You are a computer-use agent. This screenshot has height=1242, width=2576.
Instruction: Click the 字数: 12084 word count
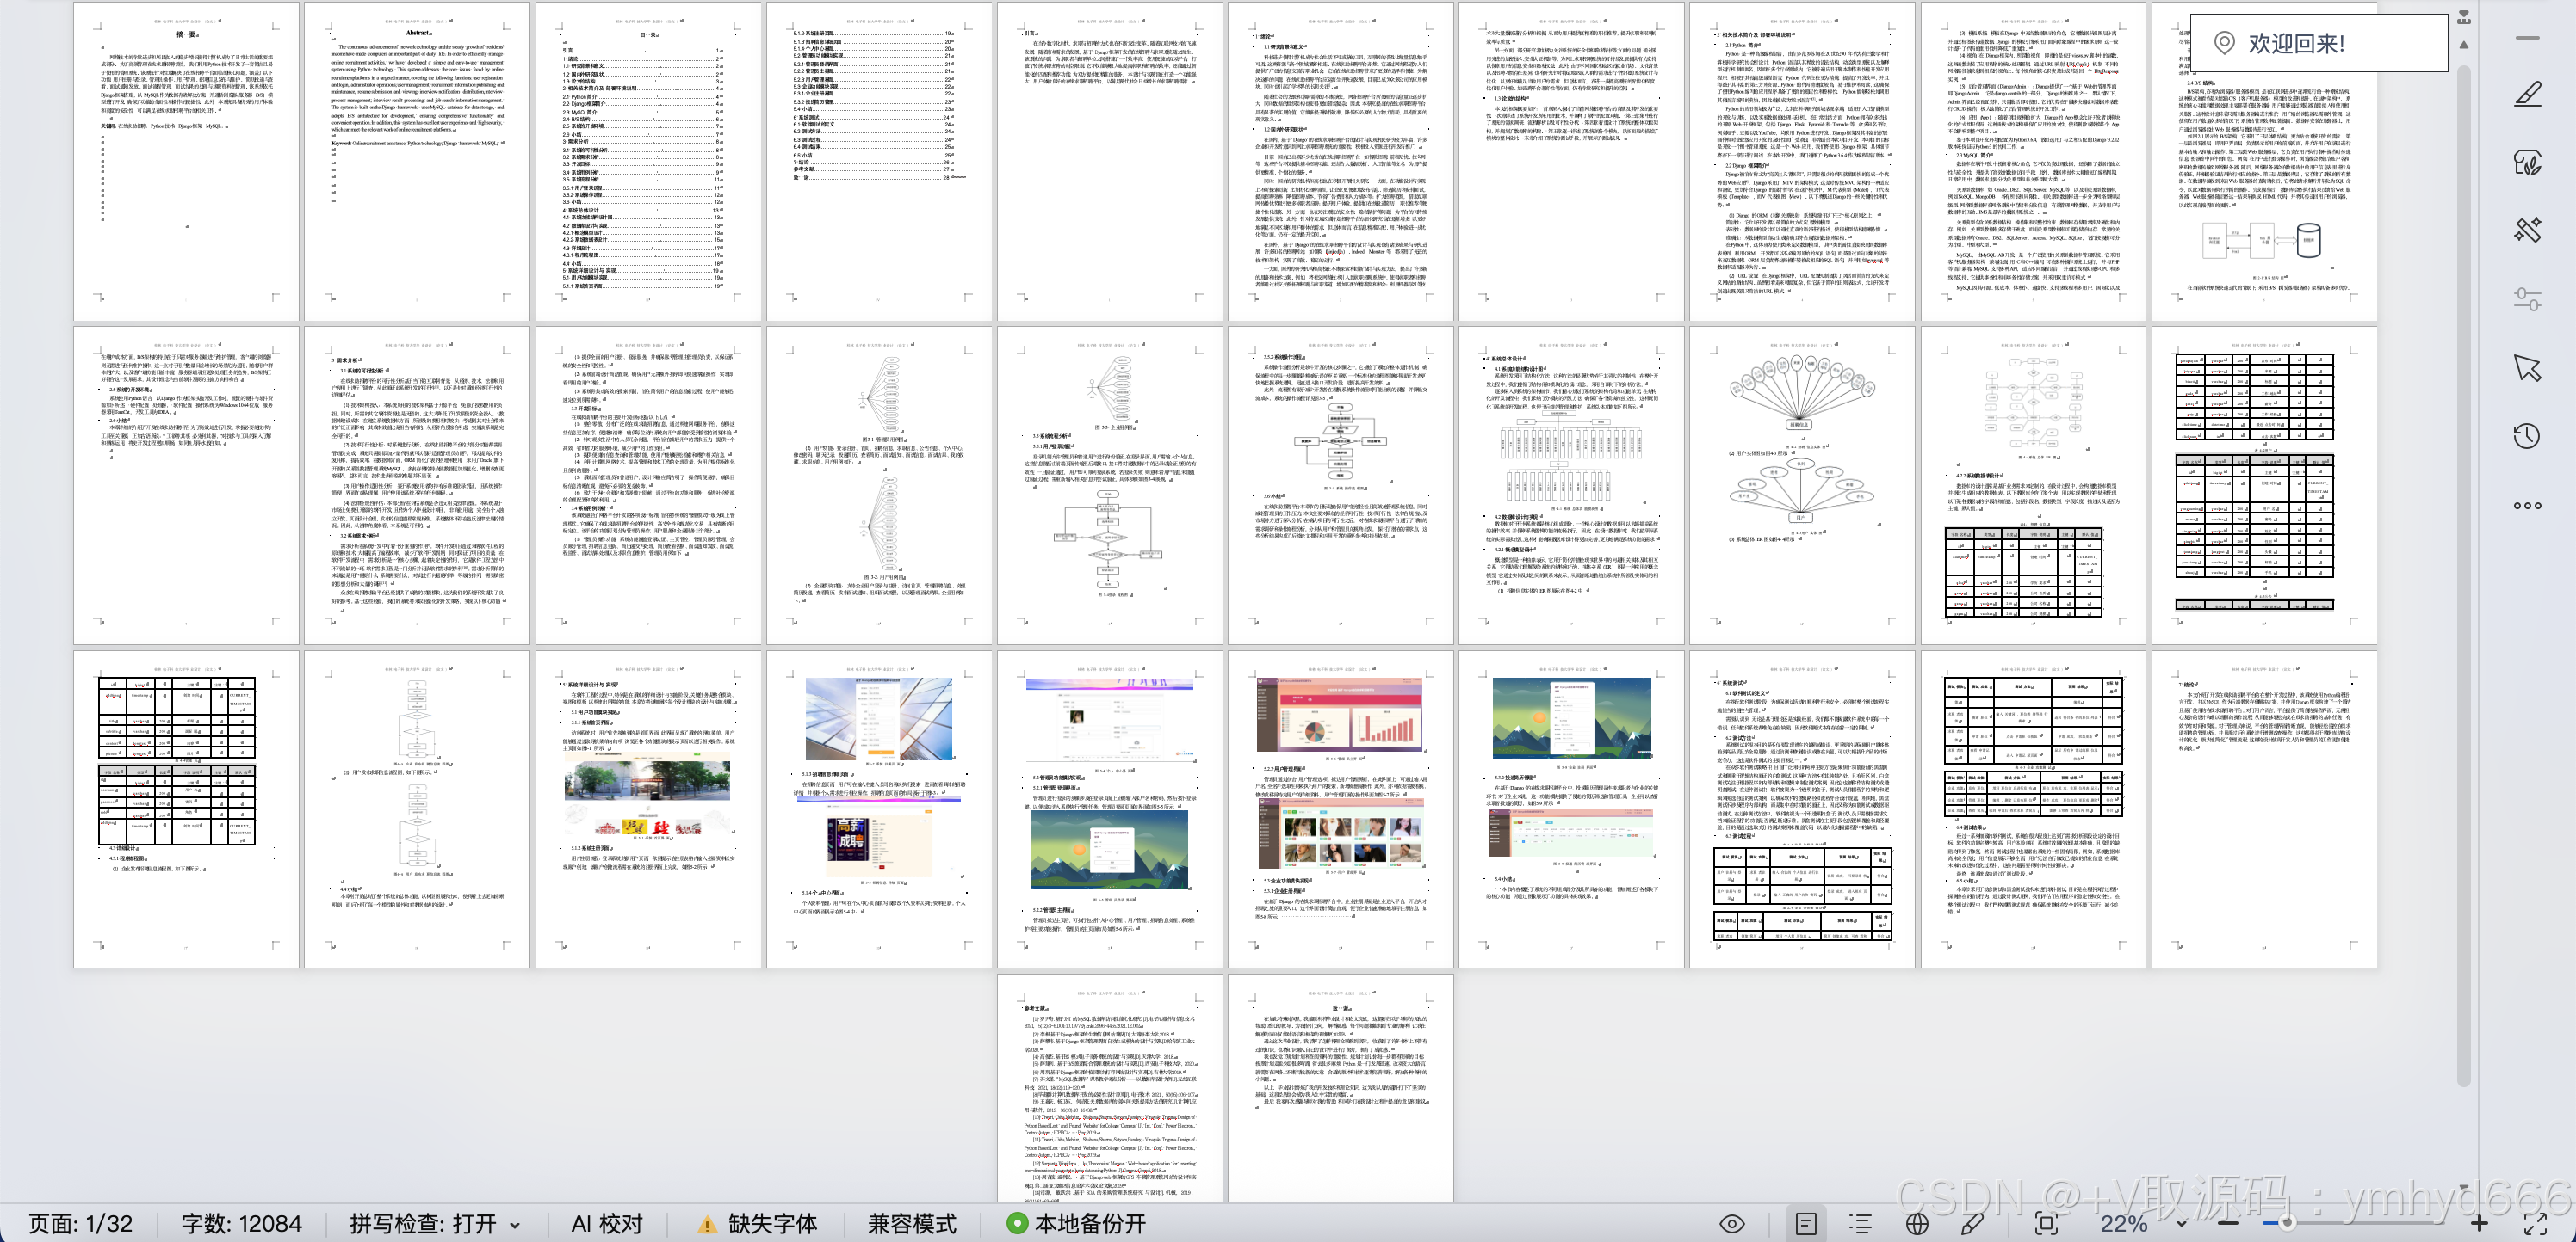click(241, 1223)
